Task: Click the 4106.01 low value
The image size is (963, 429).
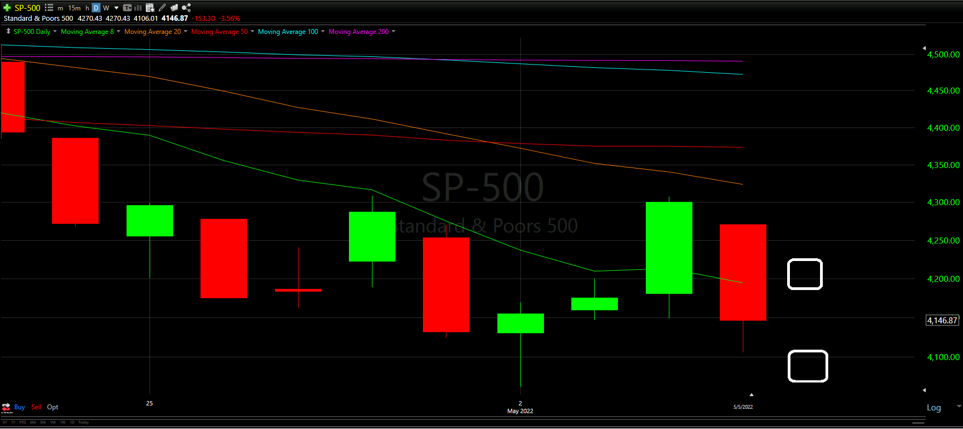Action: point(146,18)
